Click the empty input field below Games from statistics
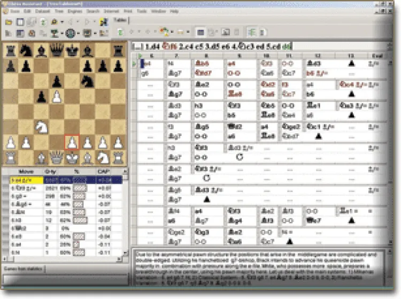 (65, 279)
